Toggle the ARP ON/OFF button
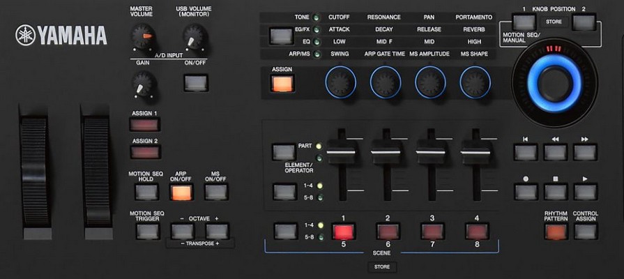The image size is (624, 279). (x=181, y=193)
